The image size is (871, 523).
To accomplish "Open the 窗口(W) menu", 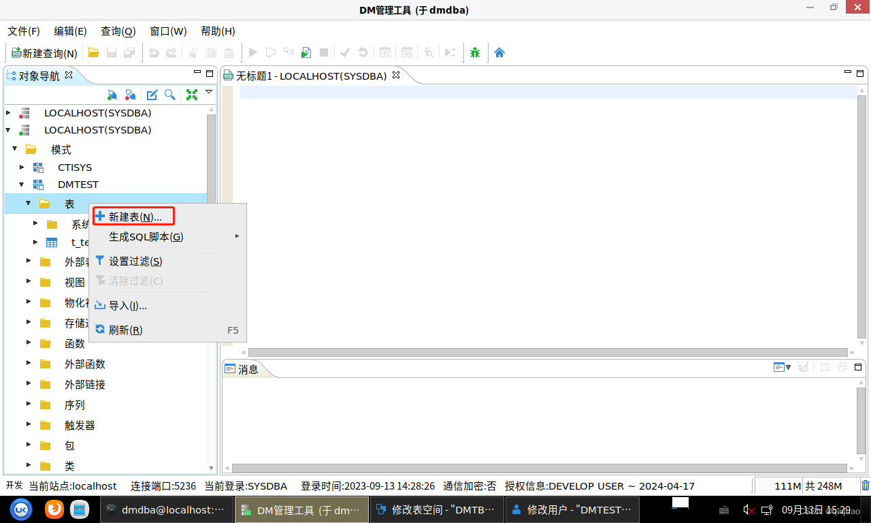I will pyautogui.click(x=168, y=31).
